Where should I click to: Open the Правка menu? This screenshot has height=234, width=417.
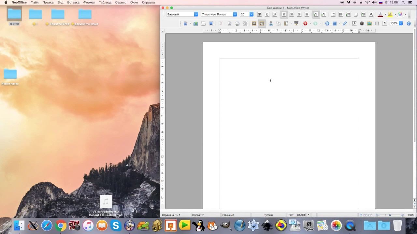pos(48,2)
